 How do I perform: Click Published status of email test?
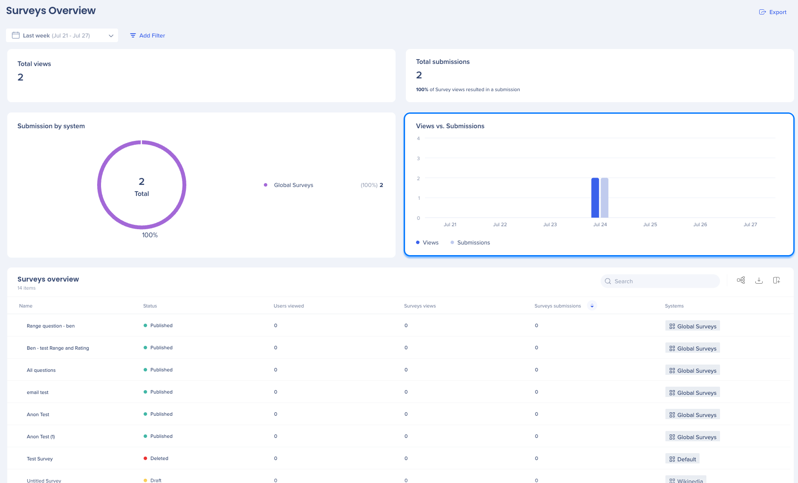click(x=158, y=392)
